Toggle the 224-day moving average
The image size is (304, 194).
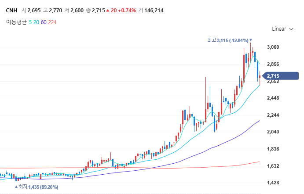pyautogui.click(x=52, y=22)
